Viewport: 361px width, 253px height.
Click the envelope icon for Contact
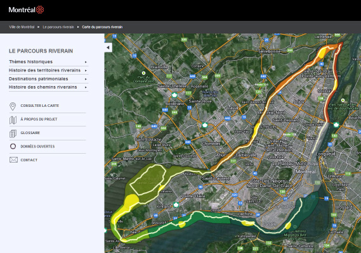[x=13, y=159]
